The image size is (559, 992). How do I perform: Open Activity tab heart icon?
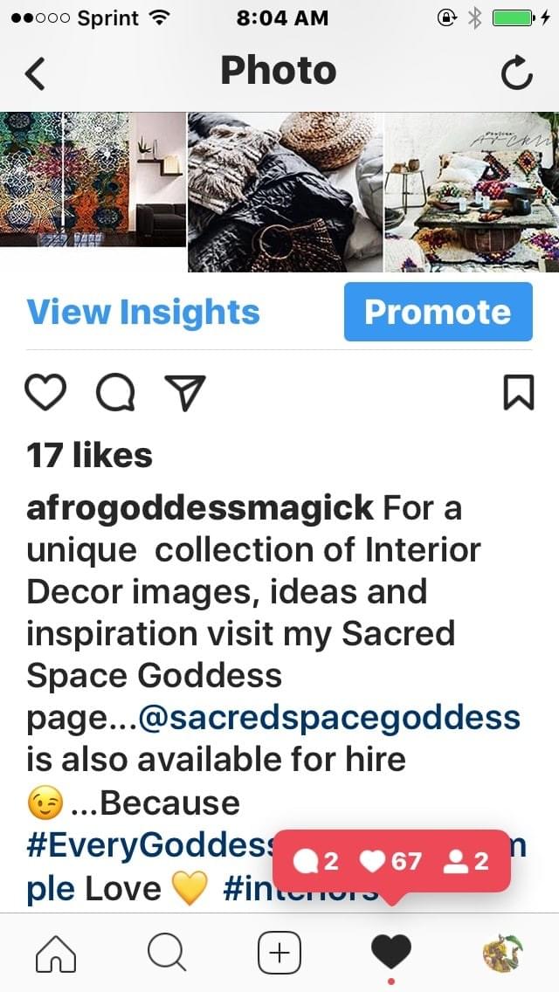(x=390, y=952)
